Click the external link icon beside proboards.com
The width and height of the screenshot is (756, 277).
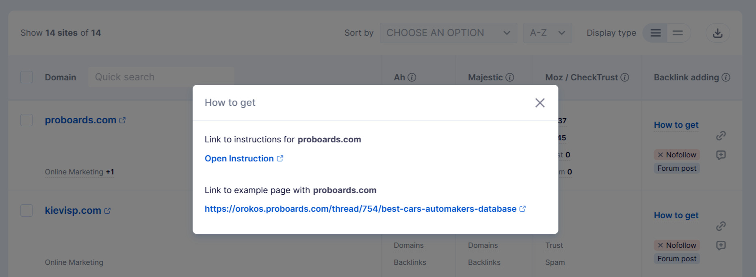123,120
